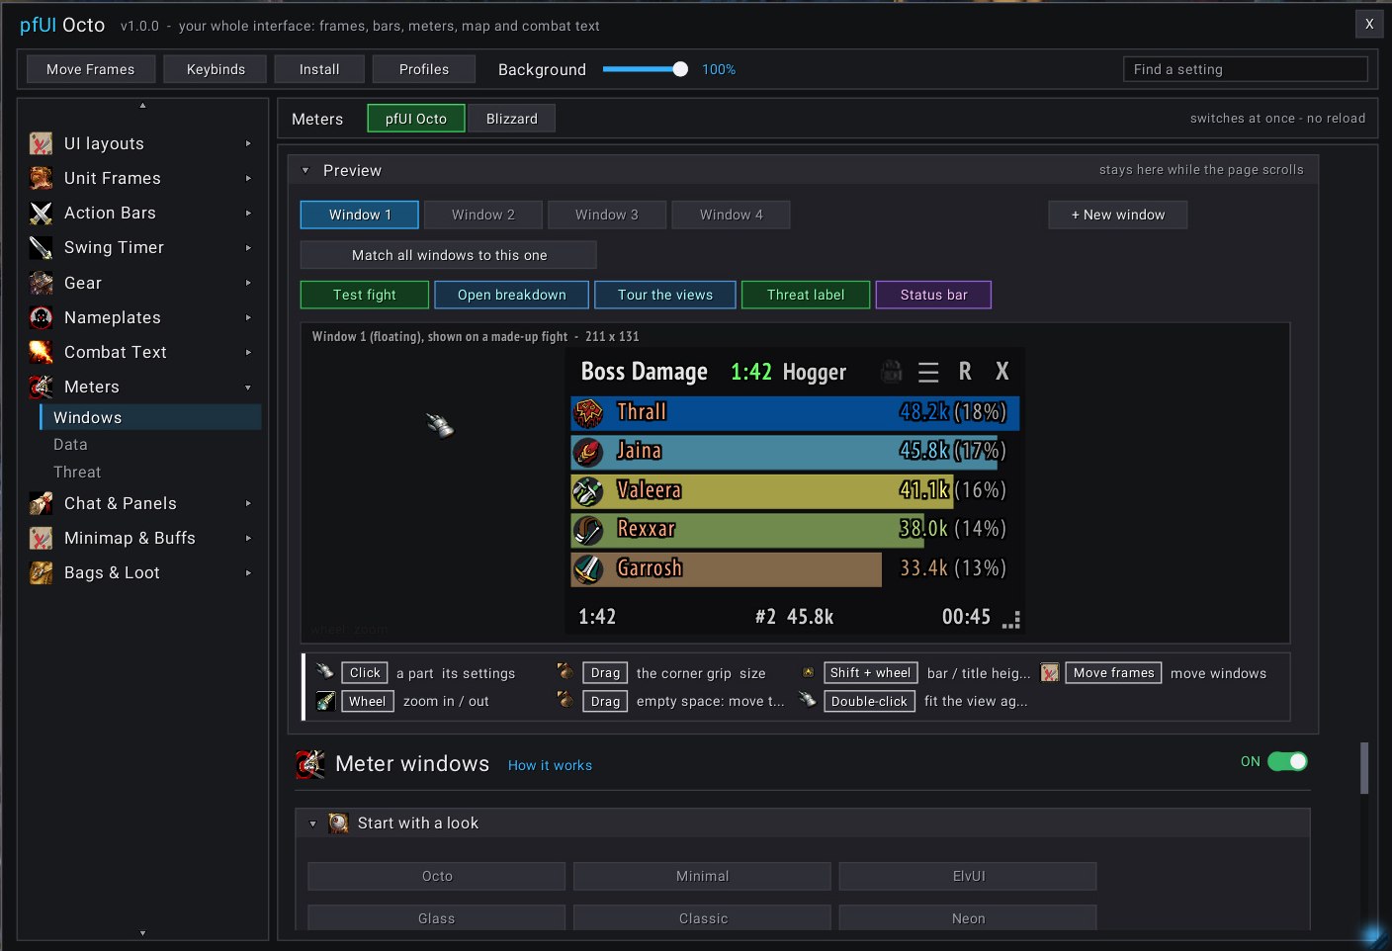
Task: Click the UI layouts sidebar icon
Action: click(x=41, y=144)
